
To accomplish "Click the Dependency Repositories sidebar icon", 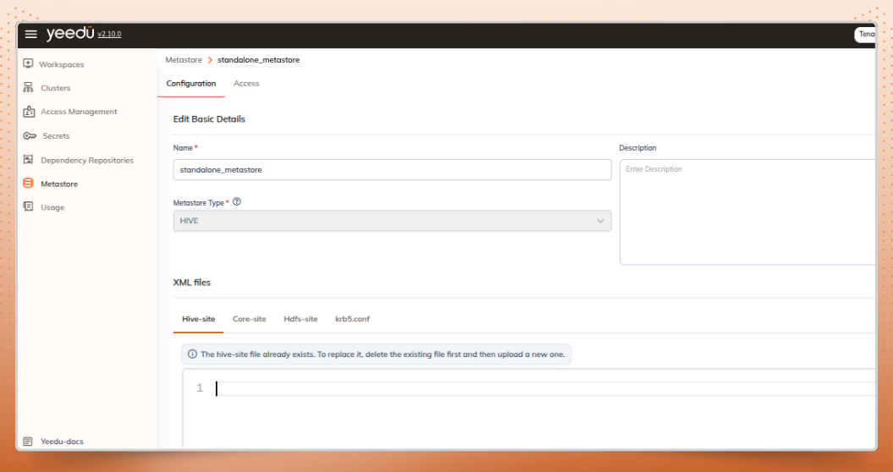I will (28, 160).
